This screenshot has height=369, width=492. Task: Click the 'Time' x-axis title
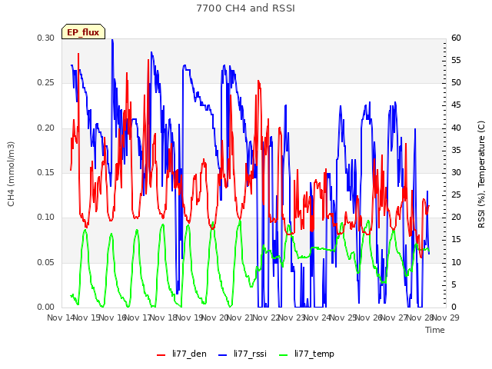[x=435, y=330]
